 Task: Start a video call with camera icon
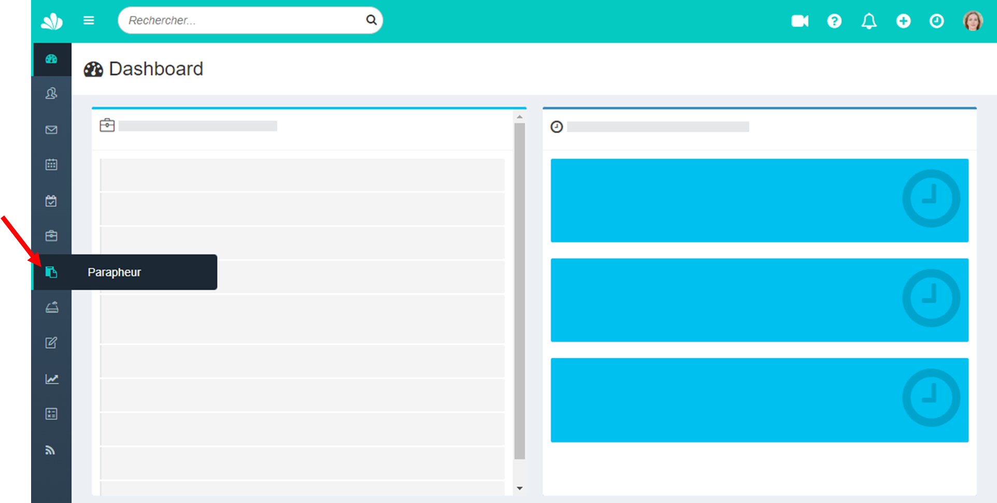click(800, 21)
